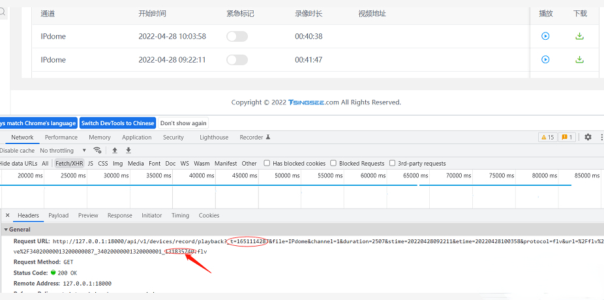Click Switch DevTools to Chinese button
The image size is (604, 300).
click(118, 123)
